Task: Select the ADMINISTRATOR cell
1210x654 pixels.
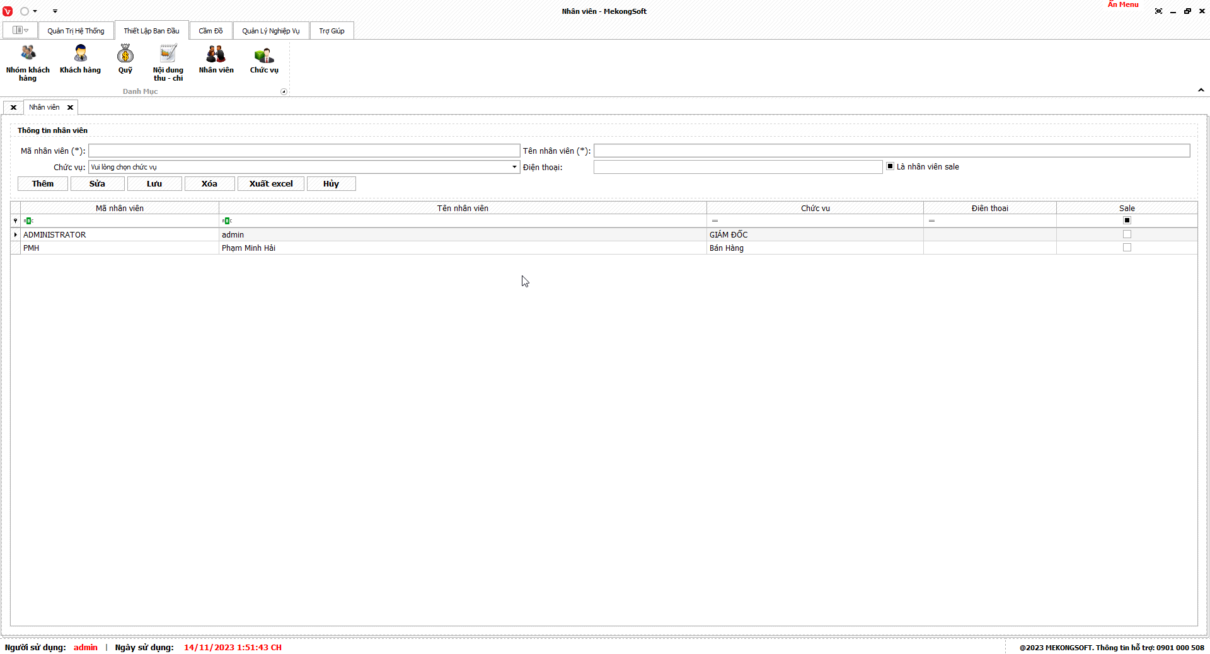Action: click(120, 234)
